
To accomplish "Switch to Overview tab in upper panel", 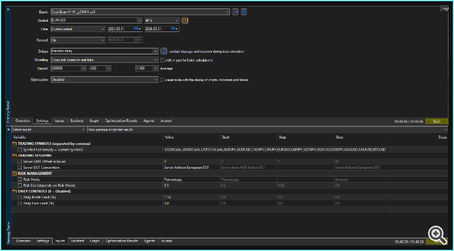I will click(23, 121).
